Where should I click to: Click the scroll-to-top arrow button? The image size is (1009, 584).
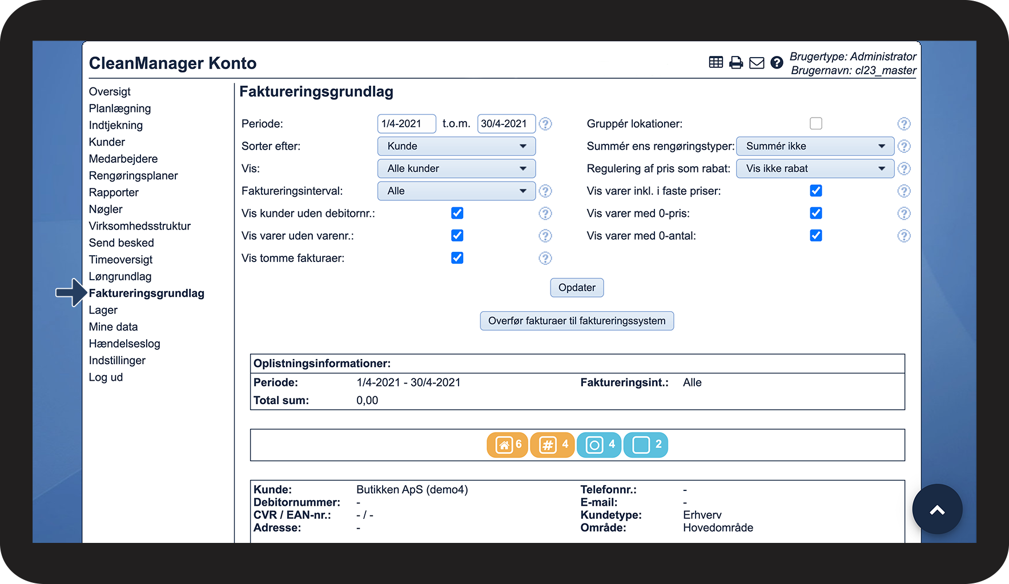937,509
